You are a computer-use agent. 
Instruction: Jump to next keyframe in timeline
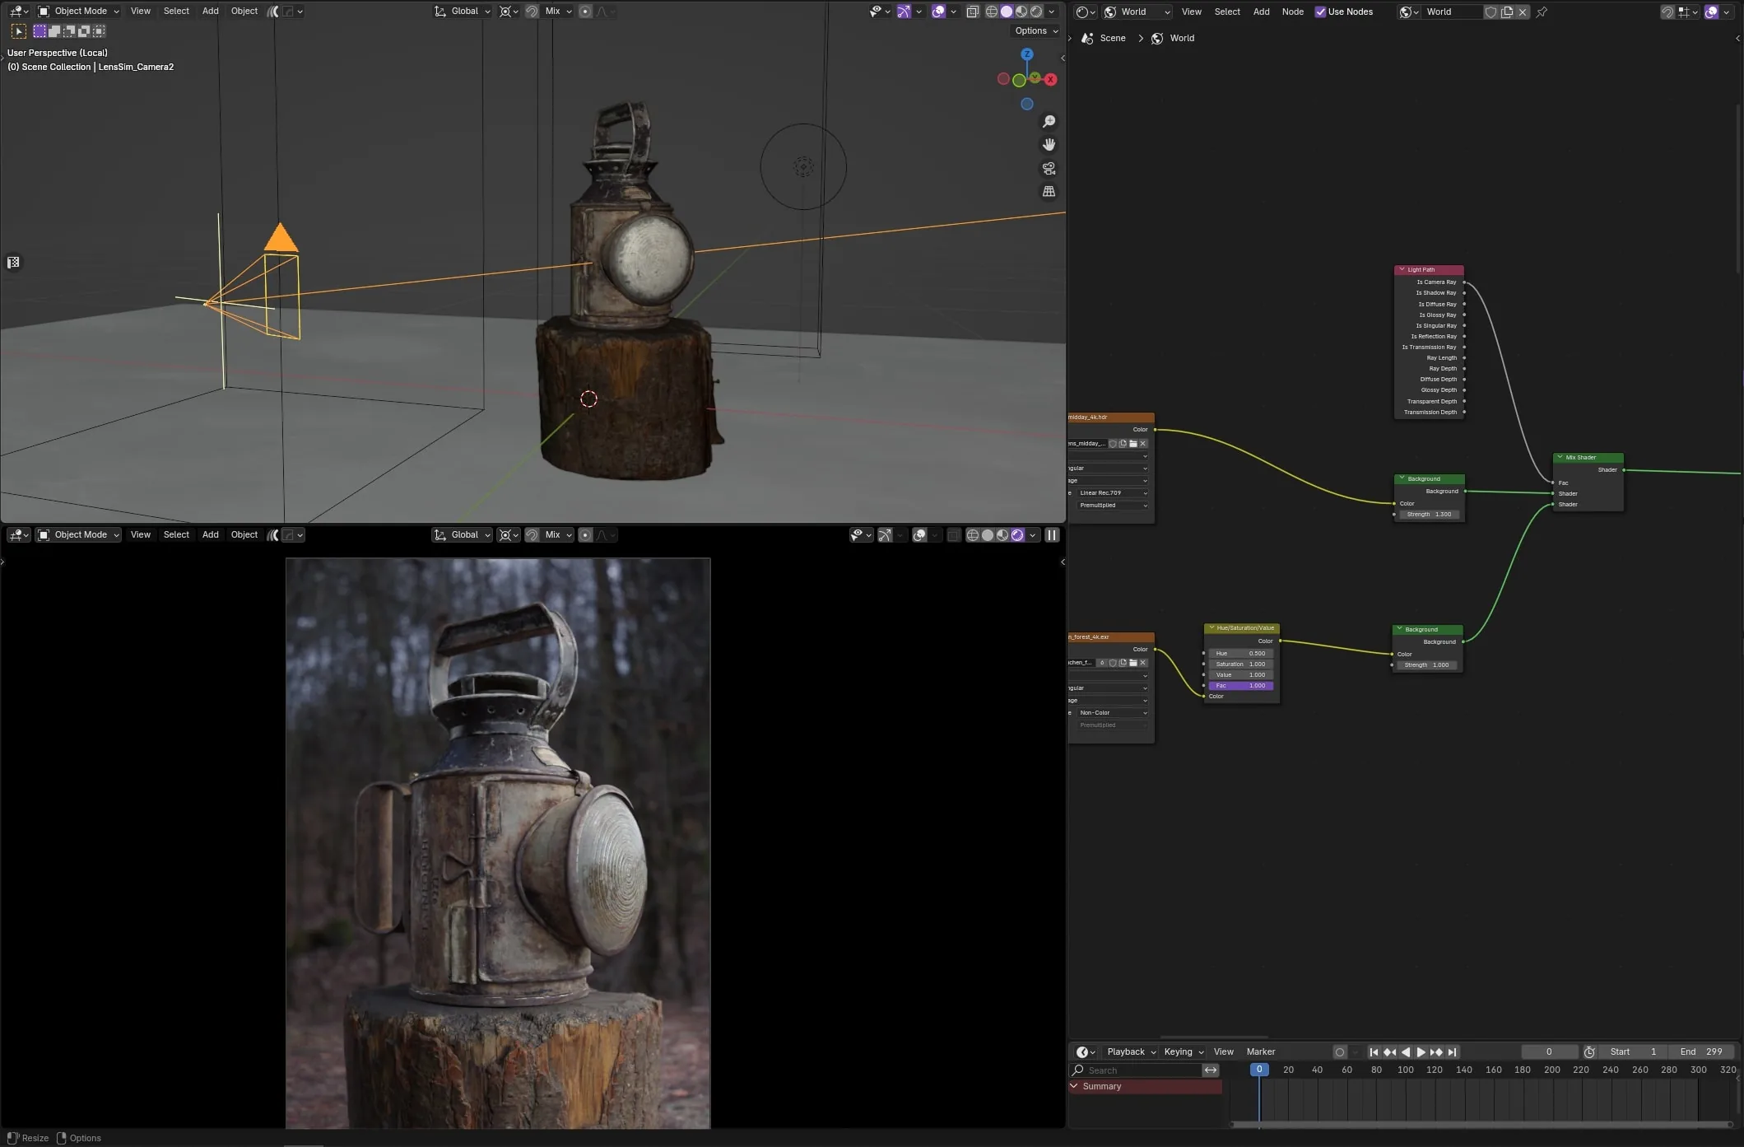1436,1051
